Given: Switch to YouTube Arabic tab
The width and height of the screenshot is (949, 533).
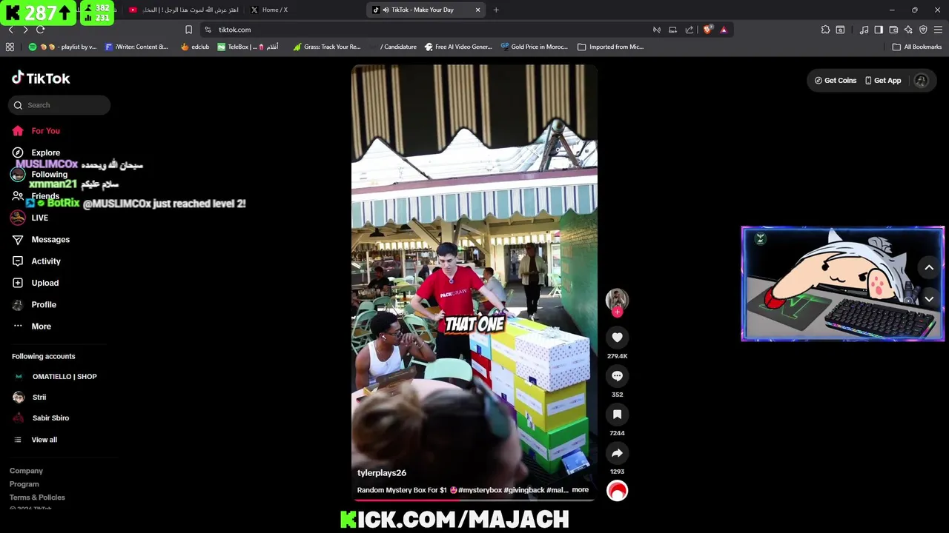Looking at the screenshot, I should [x=183, y=10].
